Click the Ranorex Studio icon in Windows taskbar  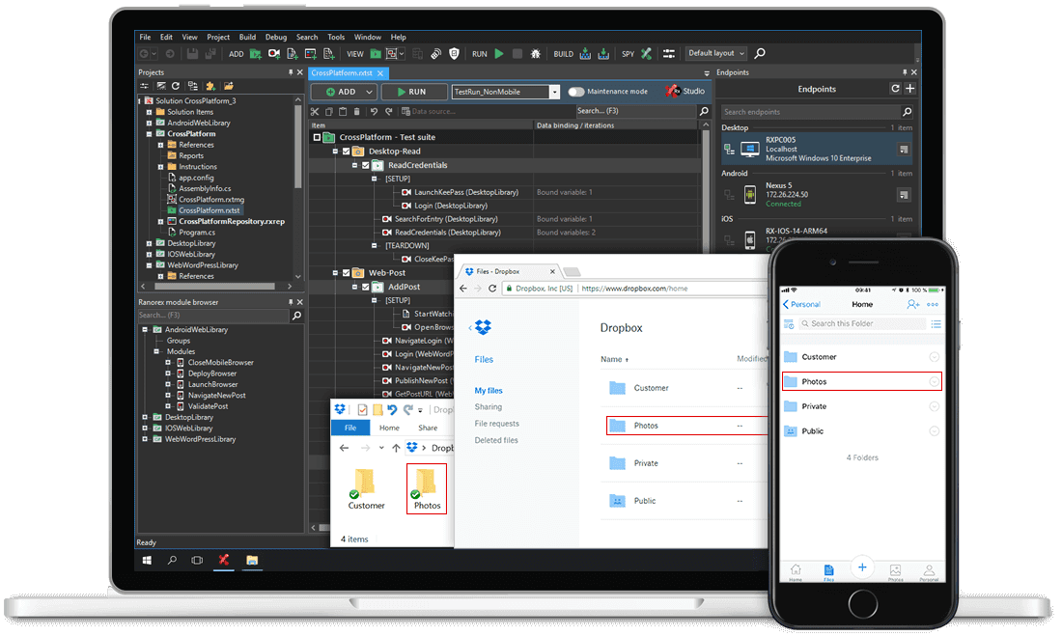224,560
